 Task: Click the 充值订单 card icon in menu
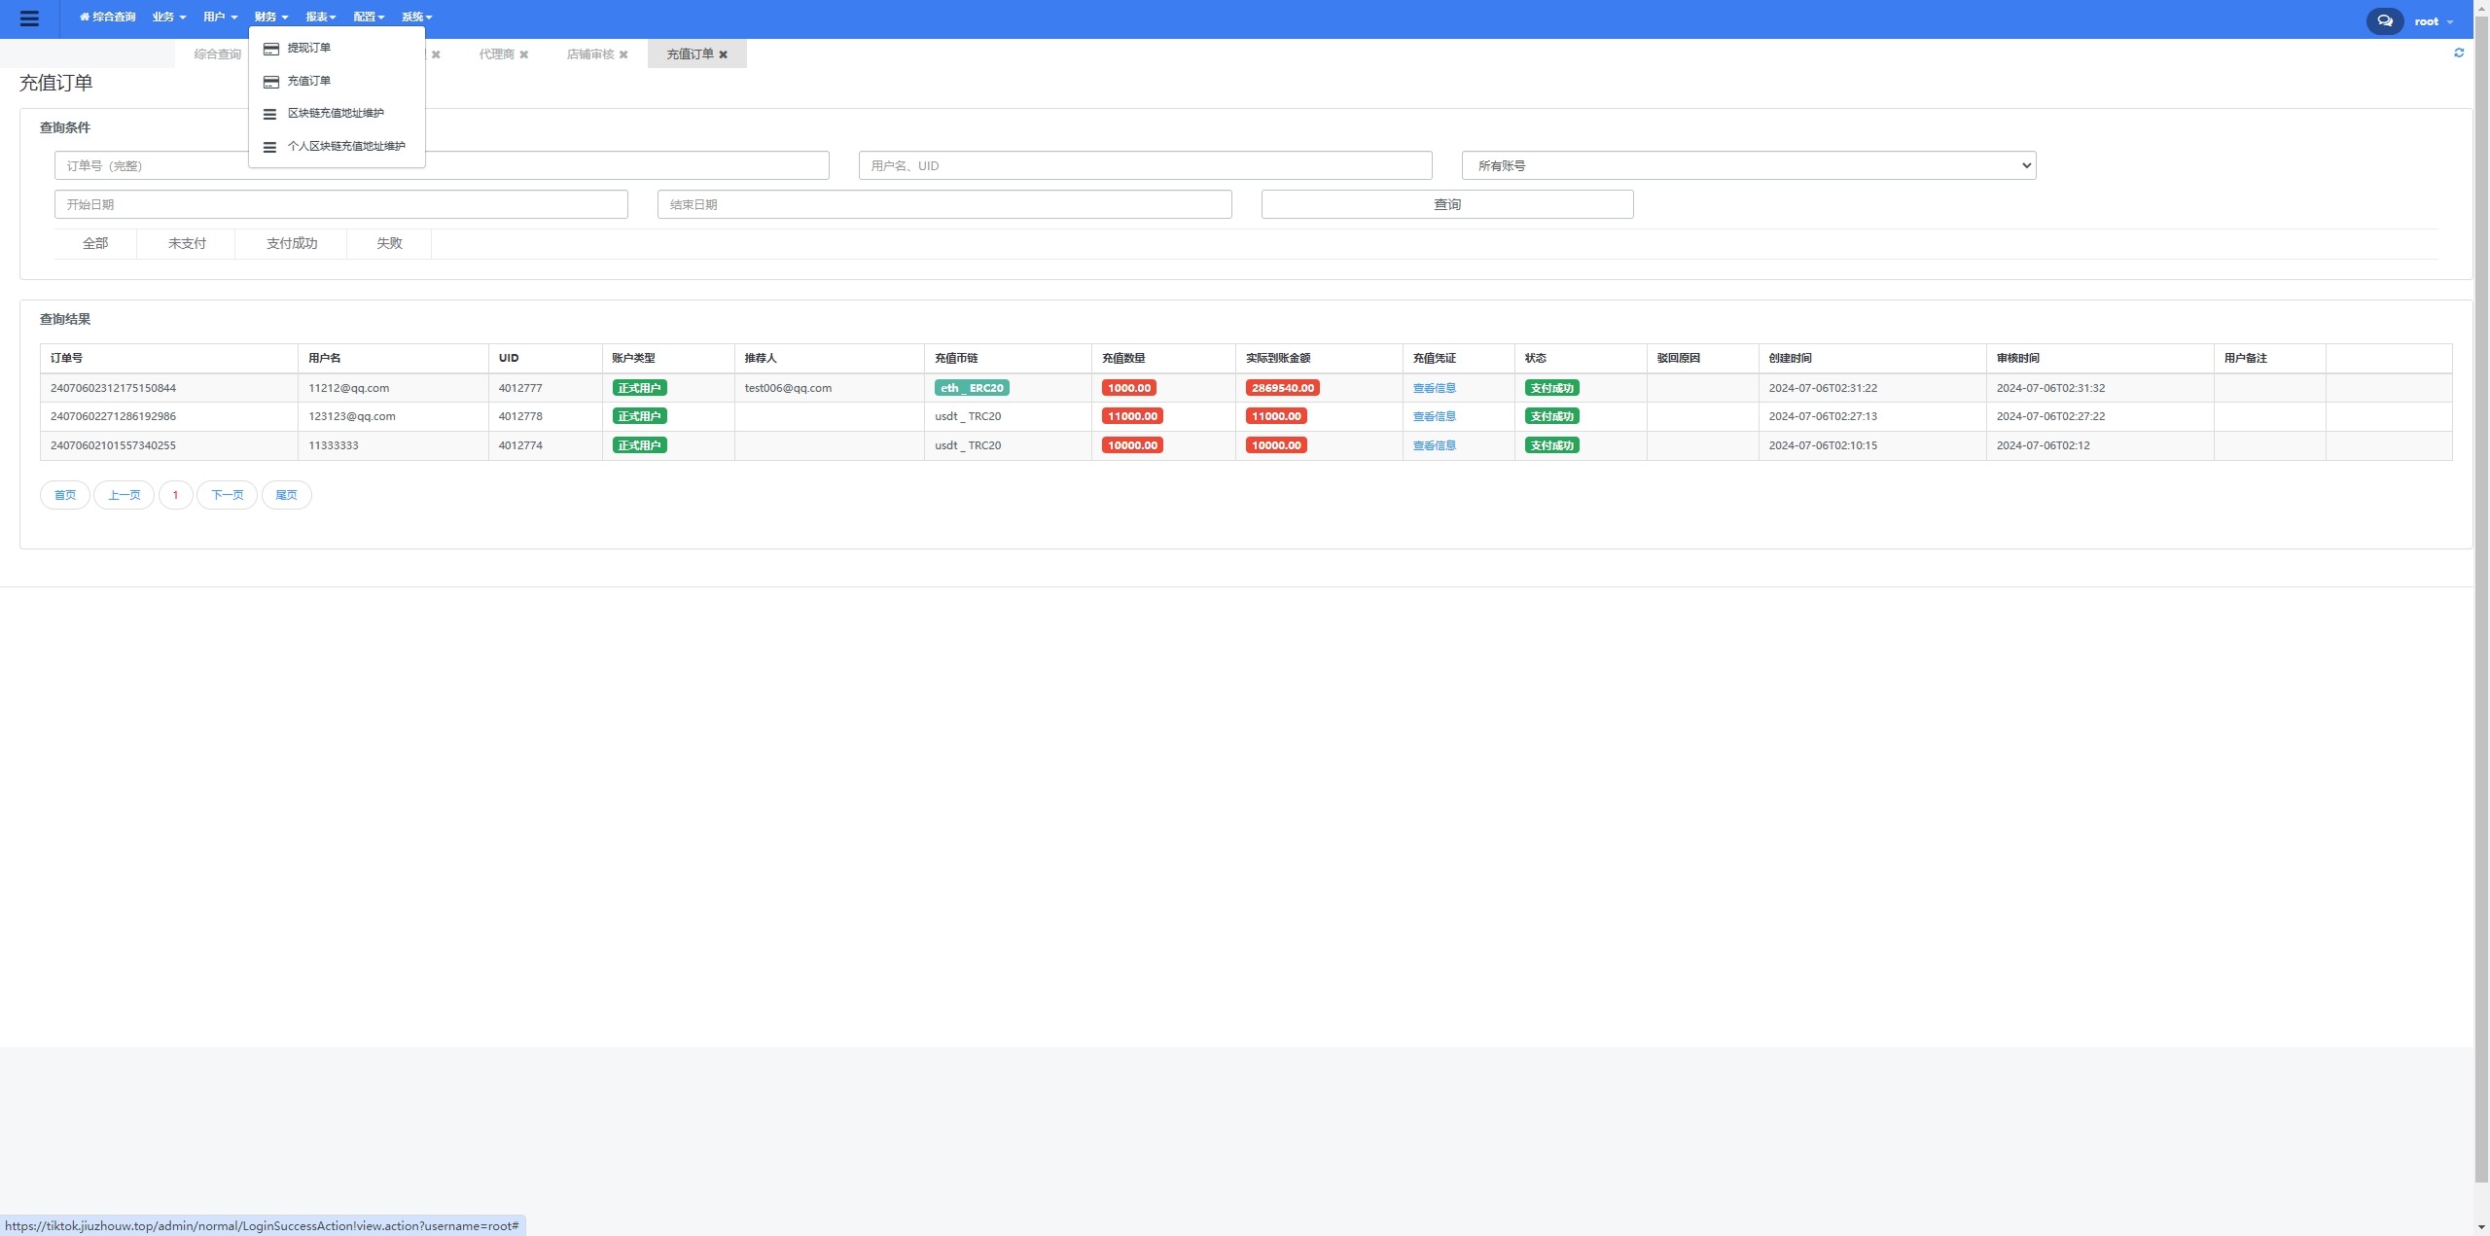click(271, 82)
